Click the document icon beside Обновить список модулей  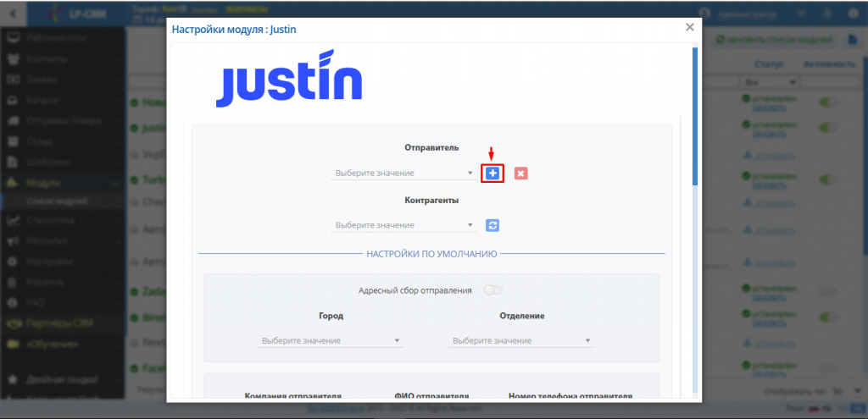click(x=853, y=40)
